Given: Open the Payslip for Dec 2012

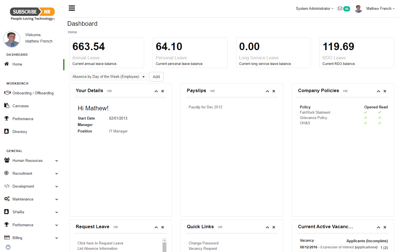Looking at the screenshot, I should (206, 107).
